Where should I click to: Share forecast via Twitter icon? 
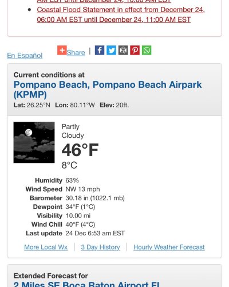[111, 50]
